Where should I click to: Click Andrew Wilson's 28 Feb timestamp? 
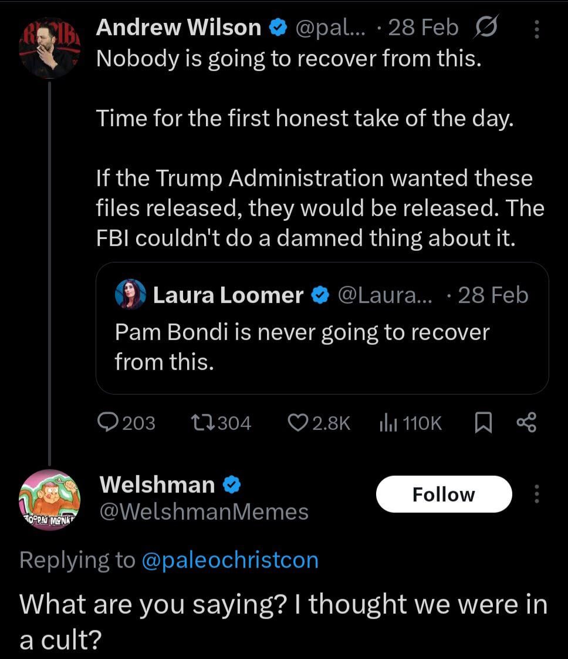(424, 28)
